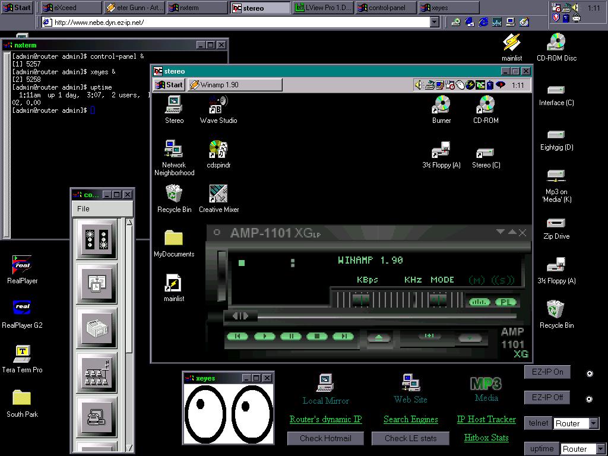Select the Recycle Bin inside the stereo window
Screen dimensions: 608x456
pyautogui.click(x=174, y=199)
